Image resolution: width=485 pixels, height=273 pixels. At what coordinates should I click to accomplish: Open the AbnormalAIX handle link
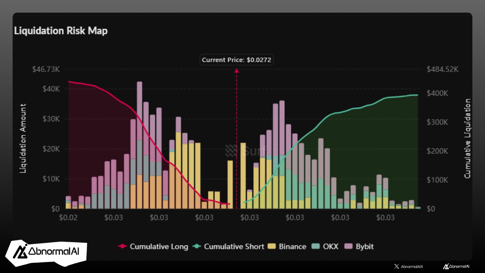[x=412, y=266]
